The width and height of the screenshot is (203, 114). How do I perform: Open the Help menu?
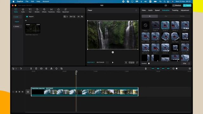point(38,1)
